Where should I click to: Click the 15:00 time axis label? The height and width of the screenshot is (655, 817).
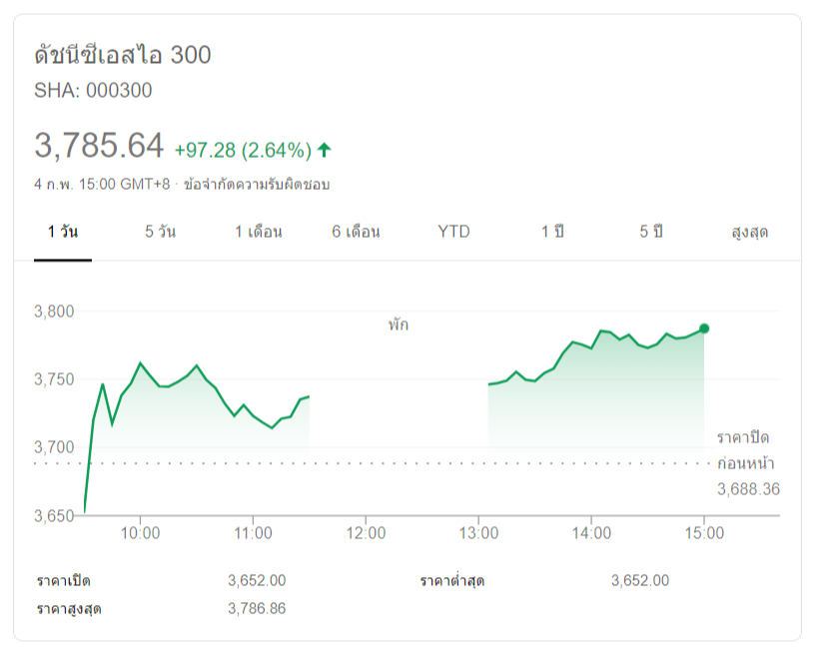point(704,533)
